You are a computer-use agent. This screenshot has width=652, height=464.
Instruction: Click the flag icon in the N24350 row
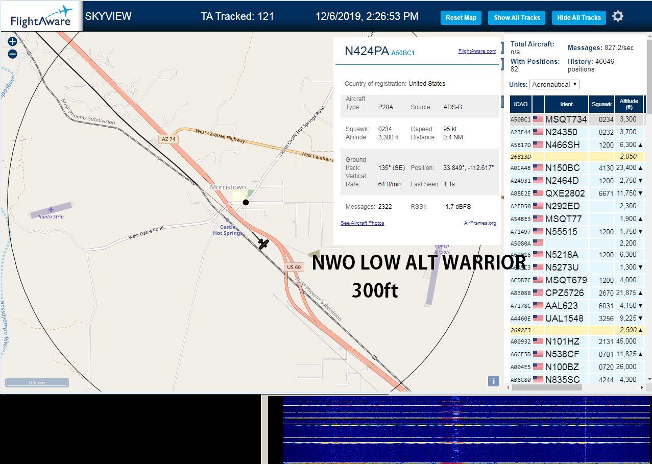point(538,132)
